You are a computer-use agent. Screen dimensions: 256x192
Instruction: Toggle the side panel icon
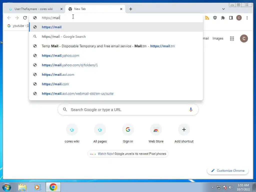pyautogui.click(x=231, y=18)
